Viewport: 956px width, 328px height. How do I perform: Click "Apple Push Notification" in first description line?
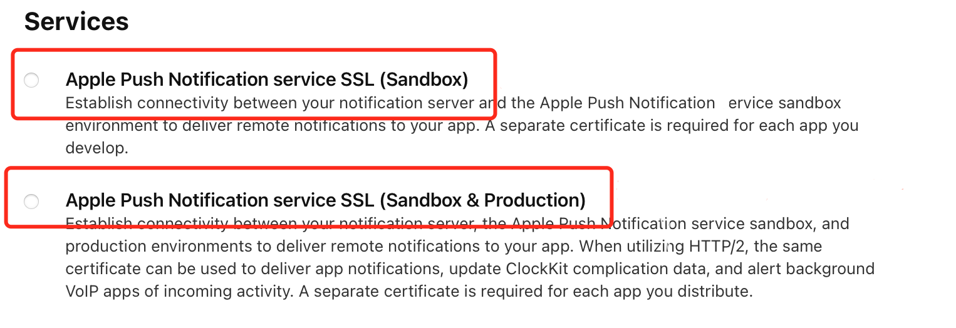coord(627,103)
